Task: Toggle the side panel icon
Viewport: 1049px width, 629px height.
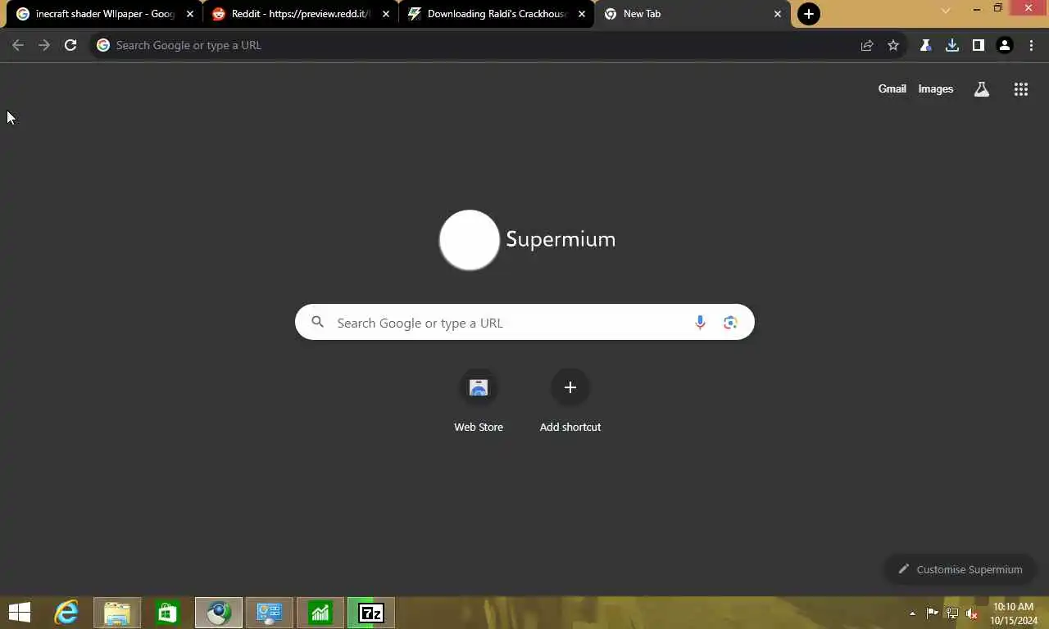Action: point(978,46)
